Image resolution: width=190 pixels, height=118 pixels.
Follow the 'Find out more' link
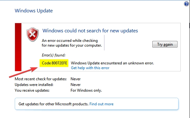102,104
